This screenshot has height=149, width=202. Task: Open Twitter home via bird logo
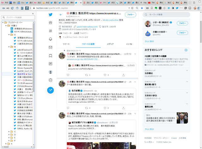tap(50, 14)
